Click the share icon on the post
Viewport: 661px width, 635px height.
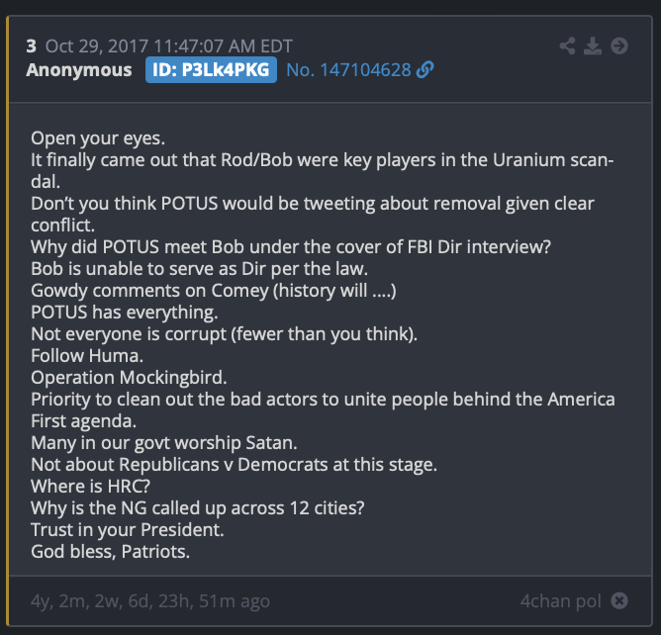[567, 45]
